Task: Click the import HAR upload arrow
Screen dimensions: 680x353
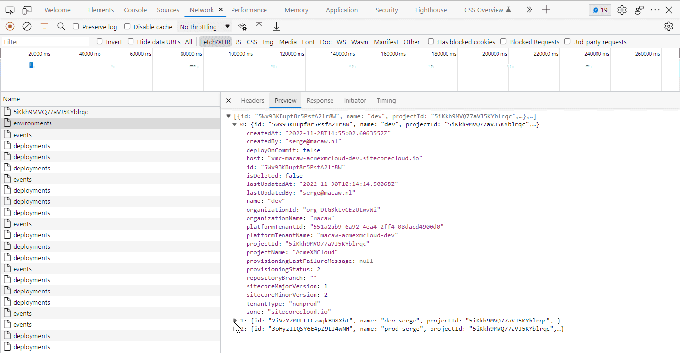Action: (x=259, y=26)
